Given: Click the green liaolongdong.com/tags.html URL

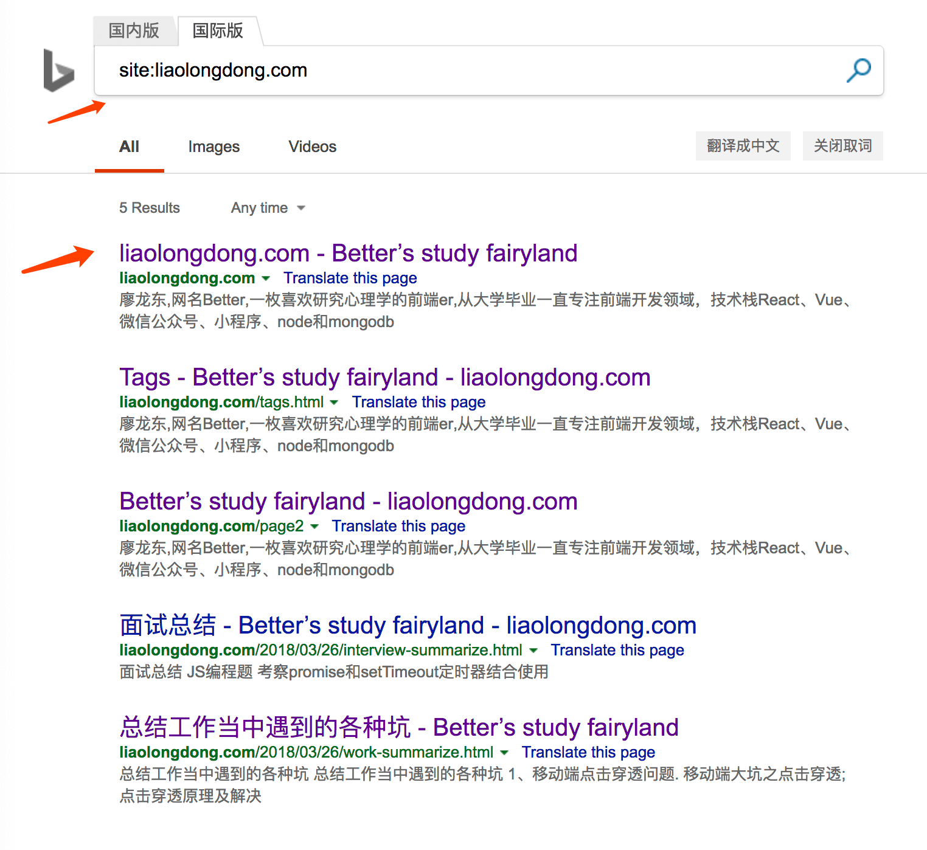Looking at the screenshot, I should coord(221,402).
